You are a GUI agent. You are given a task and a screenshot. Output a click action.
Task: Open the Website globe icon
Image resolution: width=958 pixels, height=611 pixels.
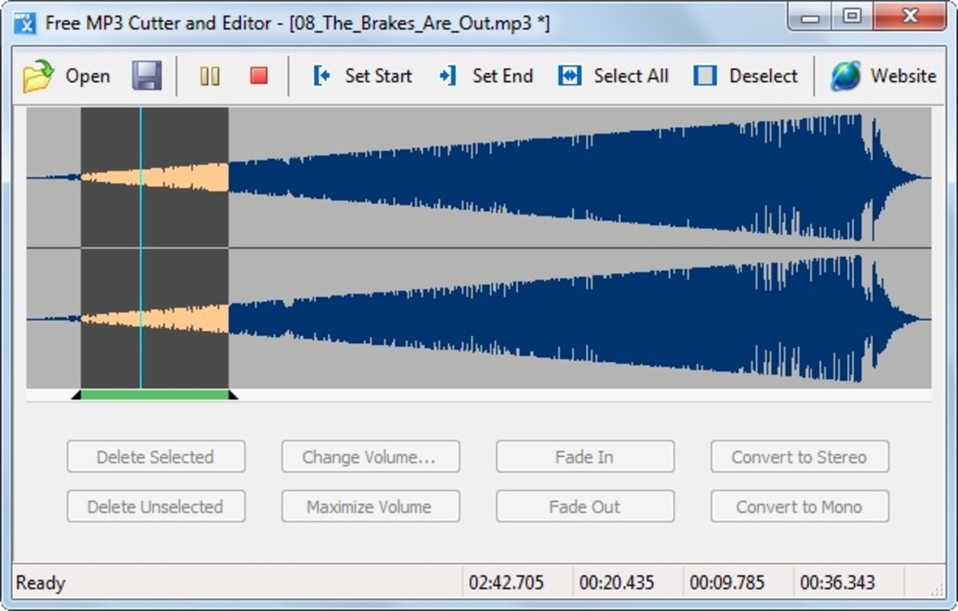click(x=846, y=76)
